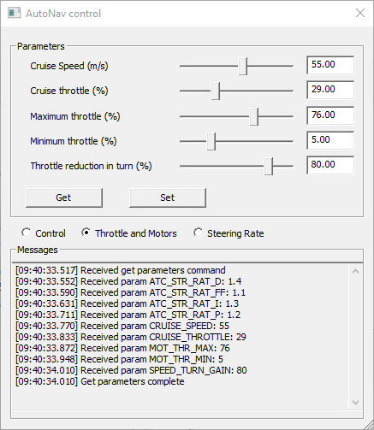Click the Cruise Speed slider thumb

click(243, 66)
